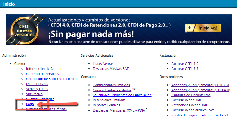Click the 'Cuenta' list item
This screenshot has width=237, height=124.
(x=20, y=64)
